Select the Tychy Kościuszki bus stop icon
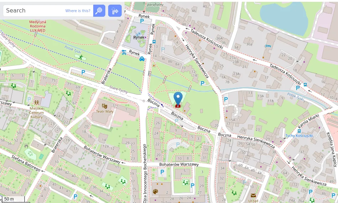338x203 pixels. [x=299, y=131]
